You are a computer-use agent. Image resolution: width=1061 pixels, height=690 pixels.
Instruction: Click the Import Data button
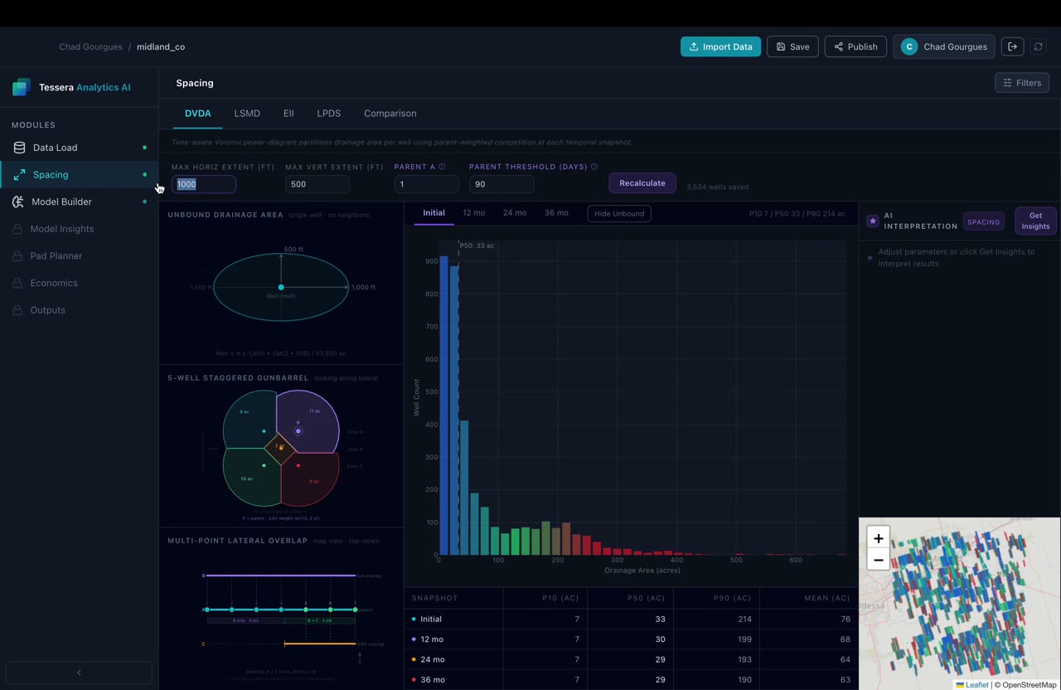tap(720, 46)
